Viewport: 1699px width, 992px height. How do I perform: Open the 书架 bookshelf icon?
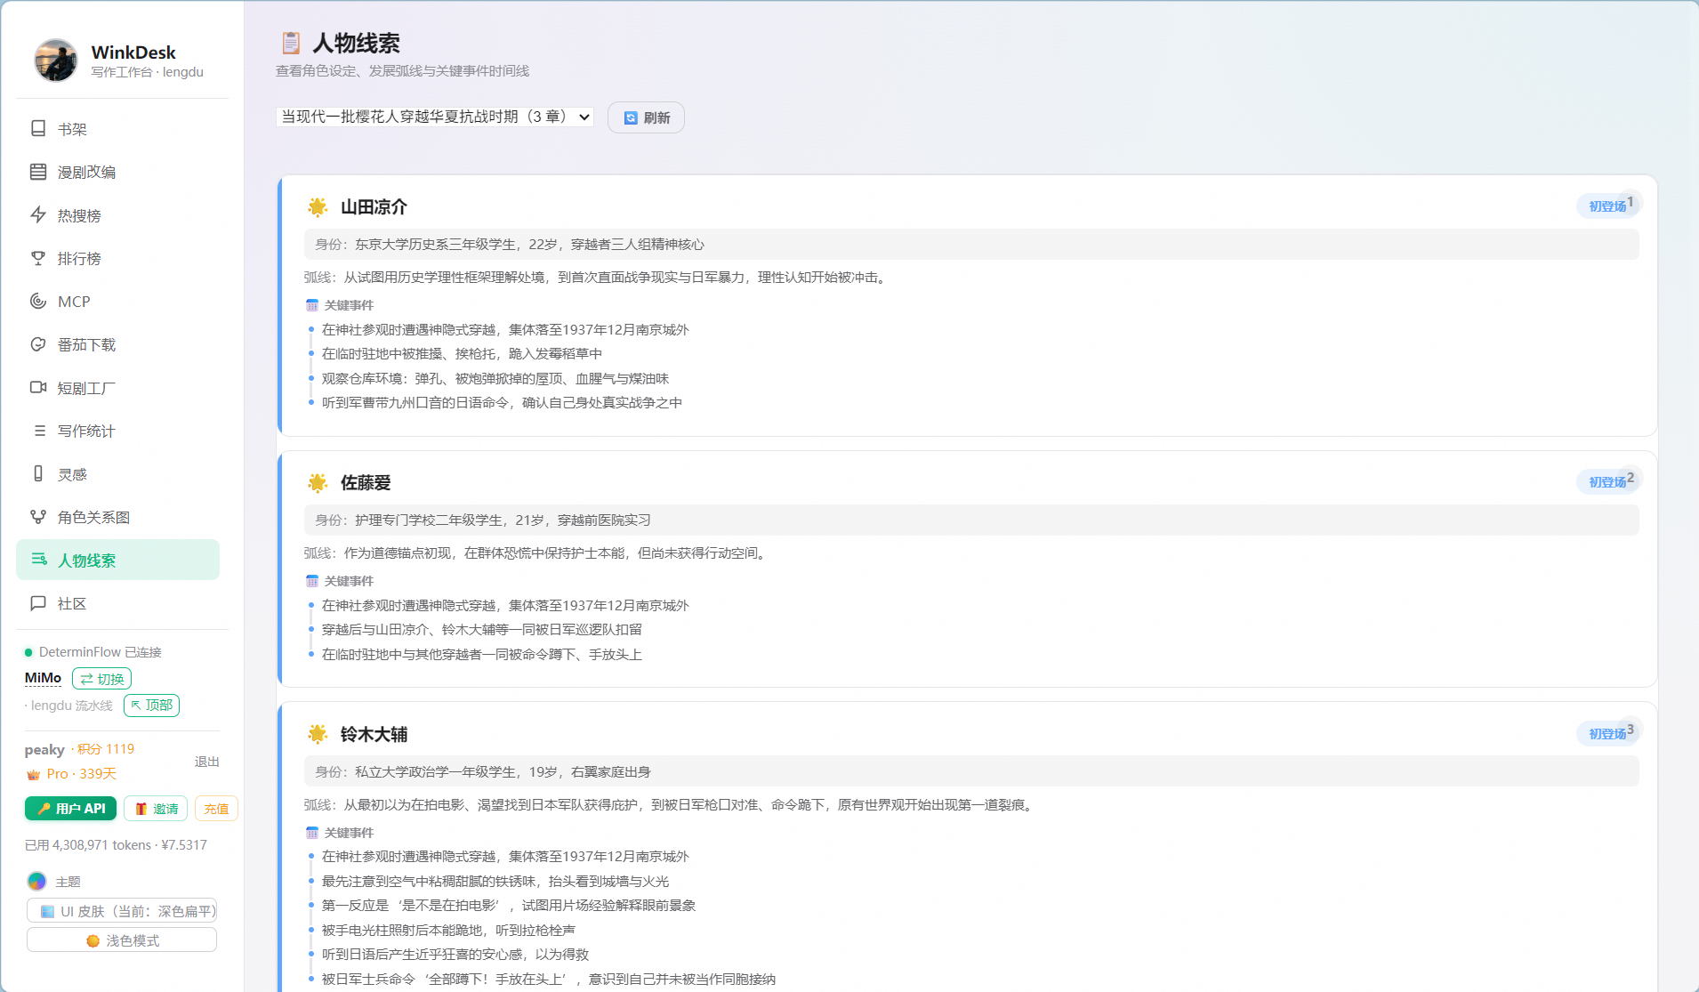tap(38, 129)
